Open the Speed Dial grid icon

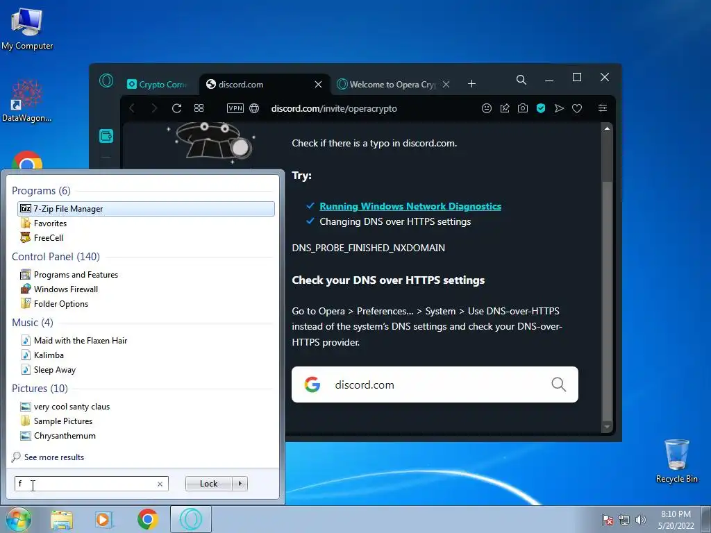pos(199,108)
